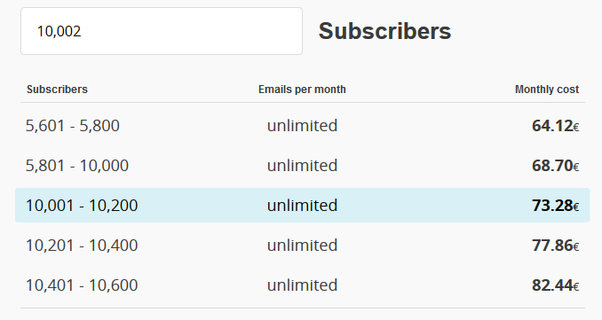Select the 5,801 - 10,000 subscribers row
The image size is (602, 320).
point(303,166)
